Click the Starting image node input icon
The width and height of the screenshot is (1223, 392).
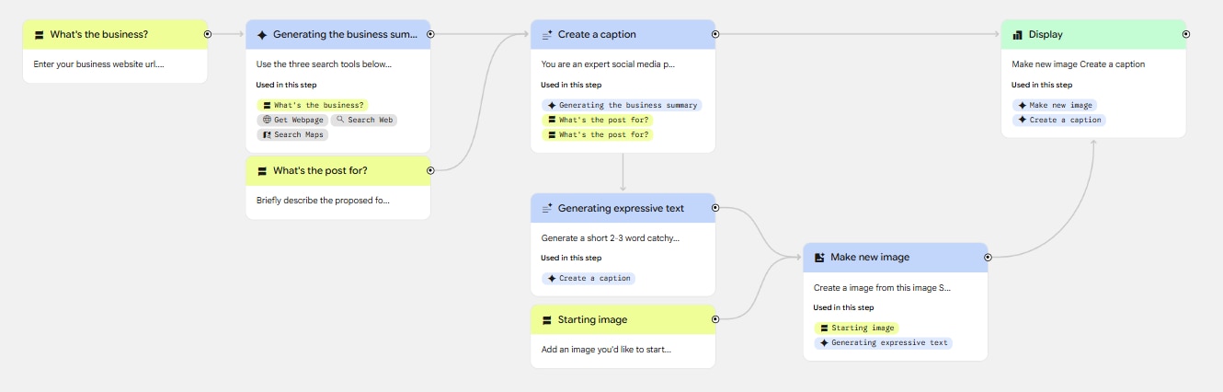tap(547, 320)
